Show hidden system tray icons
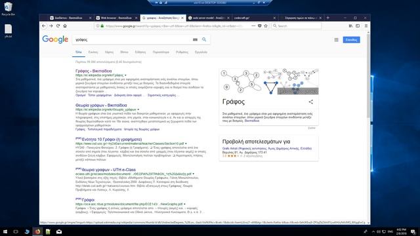The height and width of the screenshot is (236, 420). coord(373,231)
